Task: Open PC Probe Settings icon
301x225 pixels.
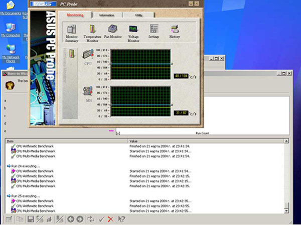Action: point(154,31)
